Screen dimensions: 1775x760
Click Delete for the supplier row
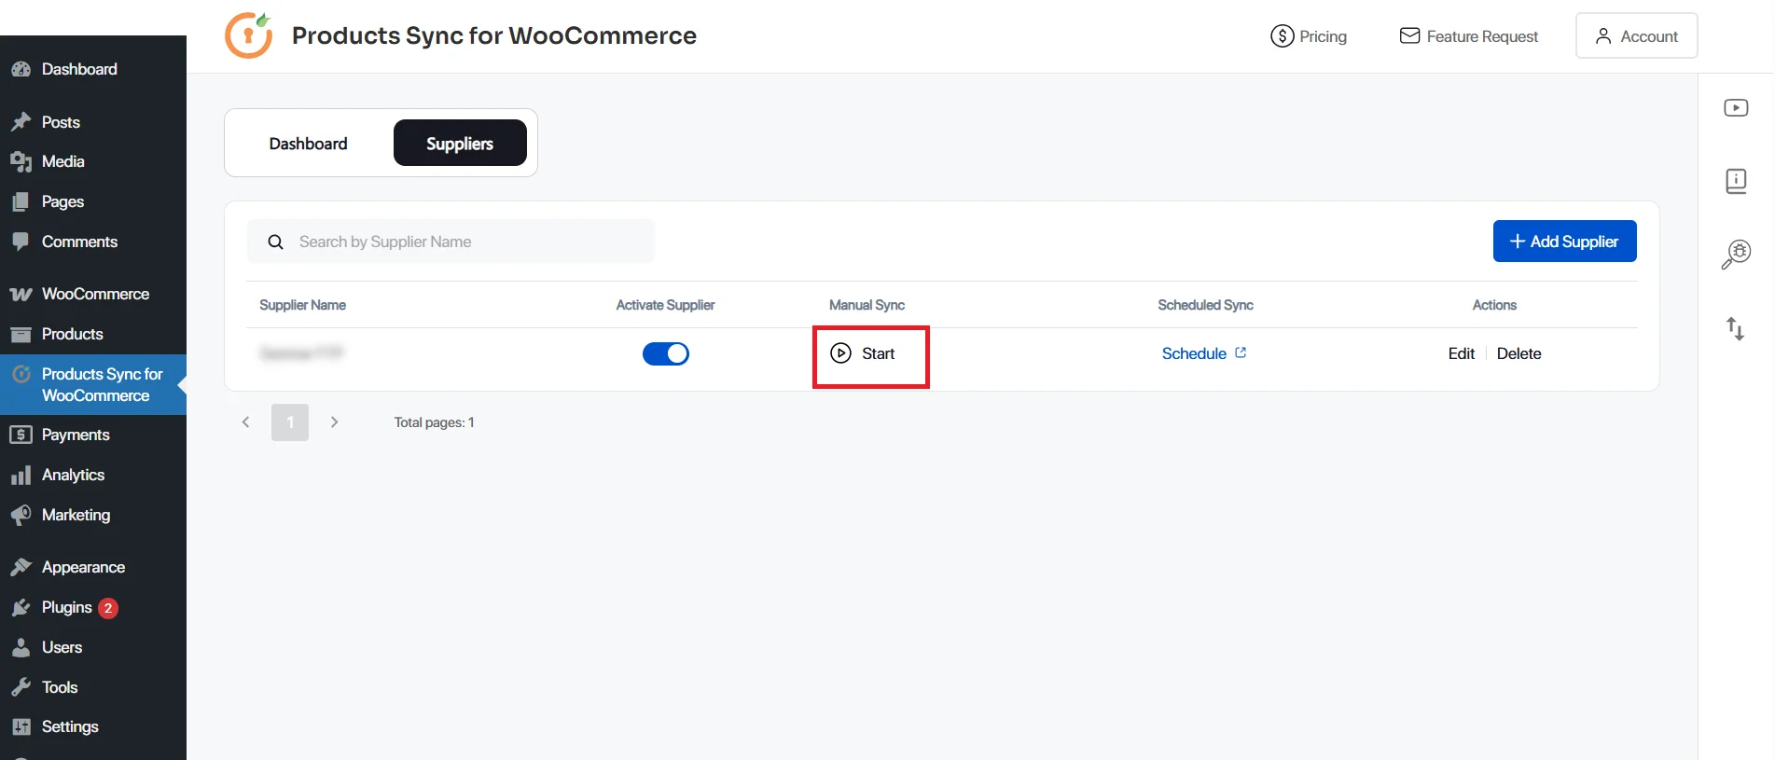click(1518, 353)
